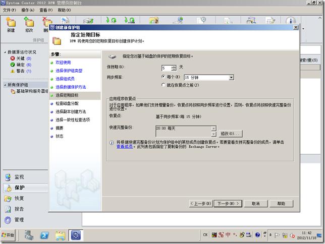
Task: Click the retention range spinner arrows
Action: (x=174, y=68)
